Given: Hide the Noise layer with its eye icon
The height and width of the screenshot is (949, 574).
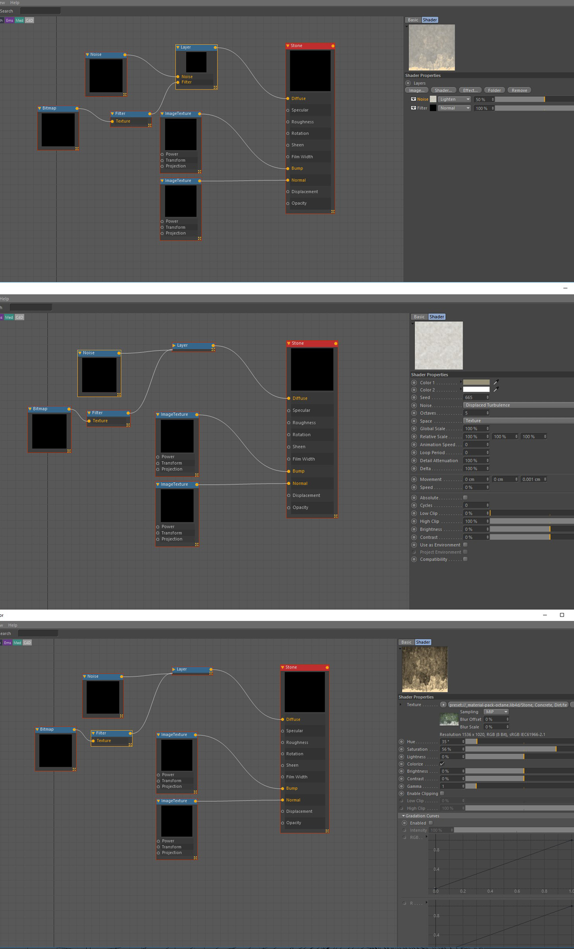Looking at the screenshot, I should point(413,99).
